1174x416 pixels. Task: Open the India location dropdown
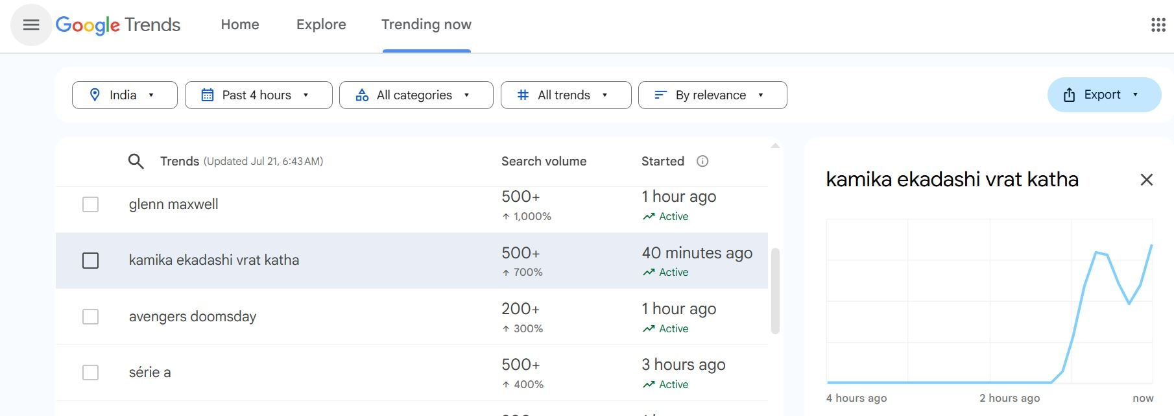tap(125, 95)
